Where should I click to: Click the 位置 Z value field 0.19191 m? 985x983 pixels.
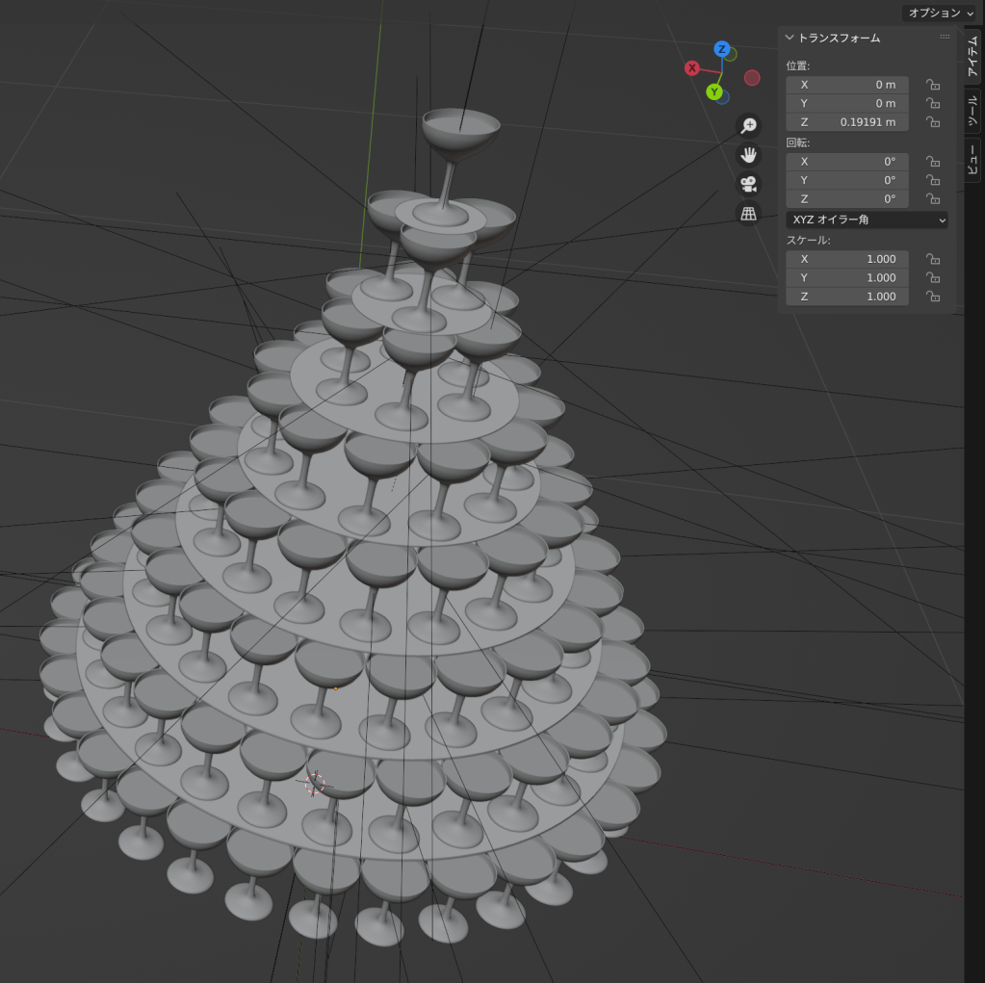point(847,122)
